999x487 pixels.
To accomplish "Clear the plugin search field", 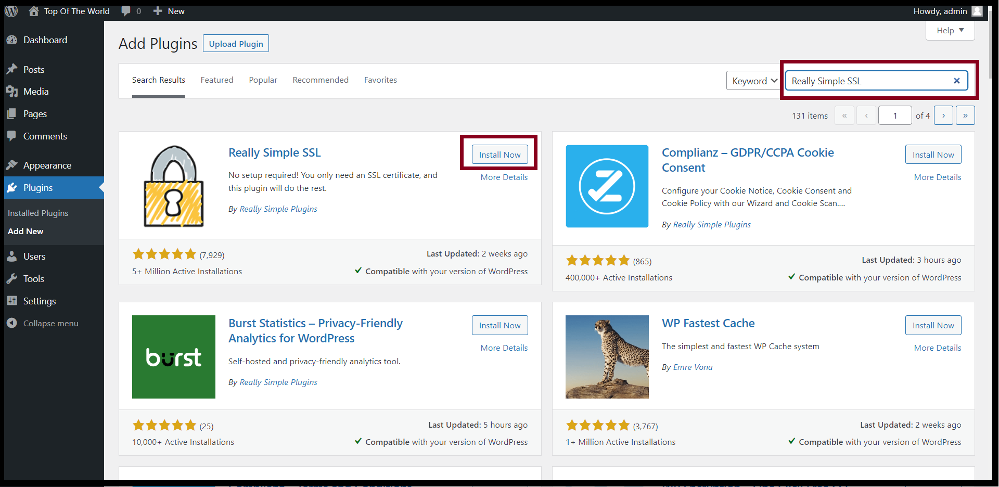I will (956, 81).
